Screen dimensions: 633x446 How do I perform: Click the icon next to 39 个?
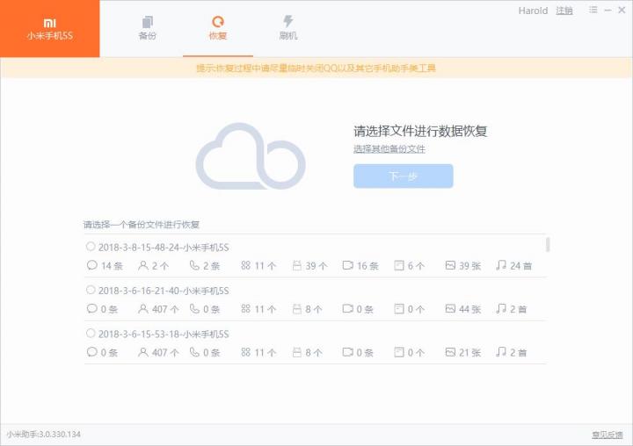(297, 265)
